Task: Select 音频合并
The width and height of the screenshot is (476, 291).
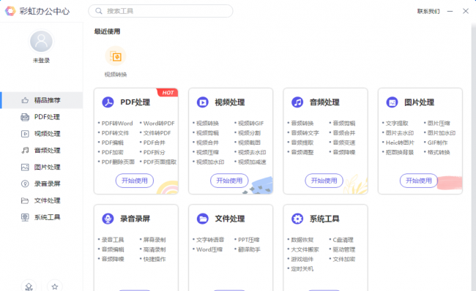Action: [x=344, y=133]
